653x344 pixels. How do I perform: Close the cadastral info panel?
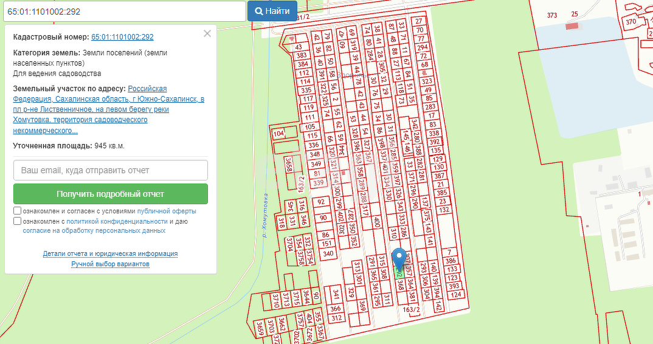point(207,34)
